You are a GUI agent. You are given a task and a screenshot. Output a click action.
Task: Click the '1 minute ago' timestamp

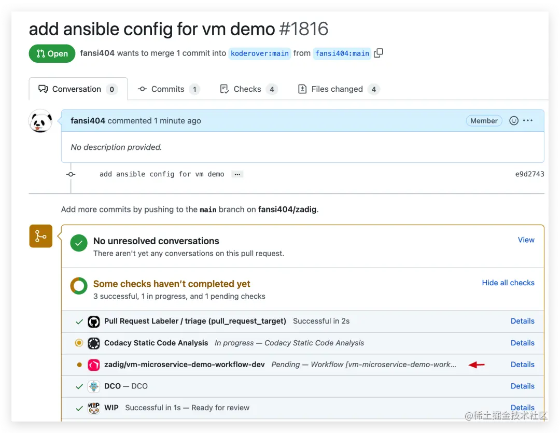[177, 121]
